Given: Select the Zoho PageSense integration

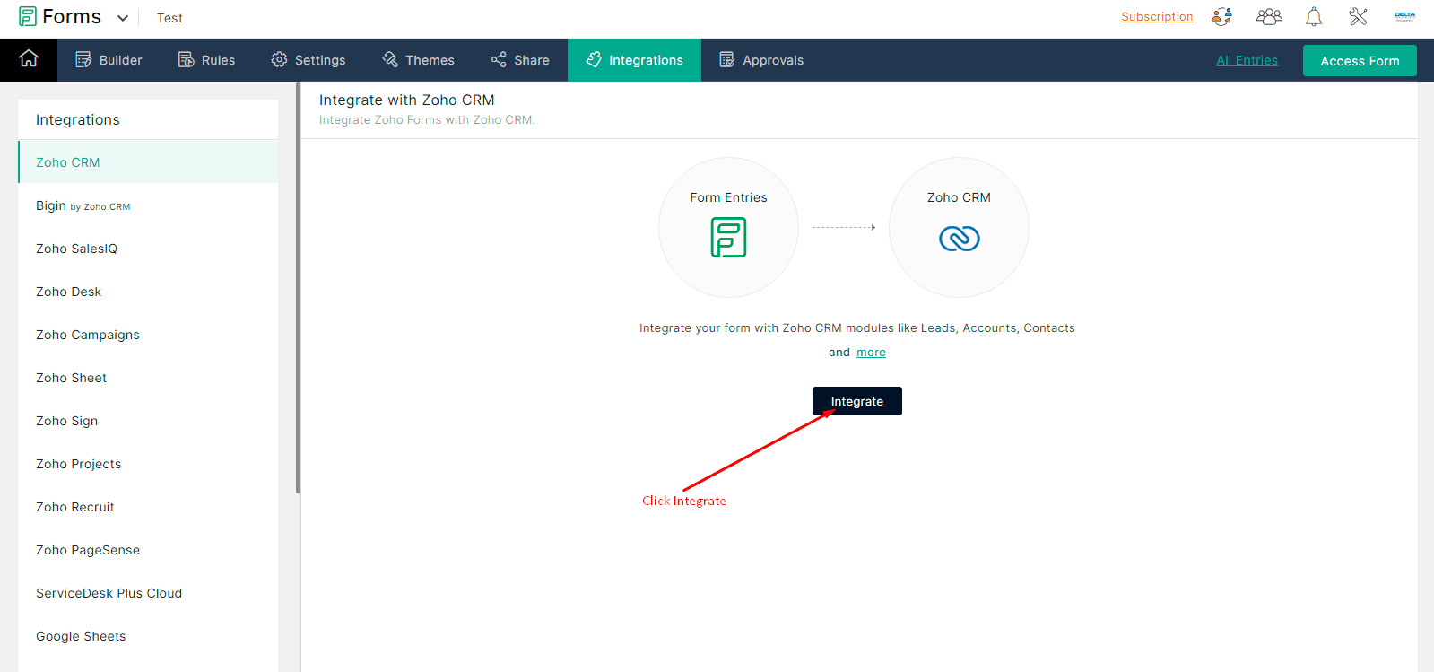Looking at the screenshot, I should point(148,550).
